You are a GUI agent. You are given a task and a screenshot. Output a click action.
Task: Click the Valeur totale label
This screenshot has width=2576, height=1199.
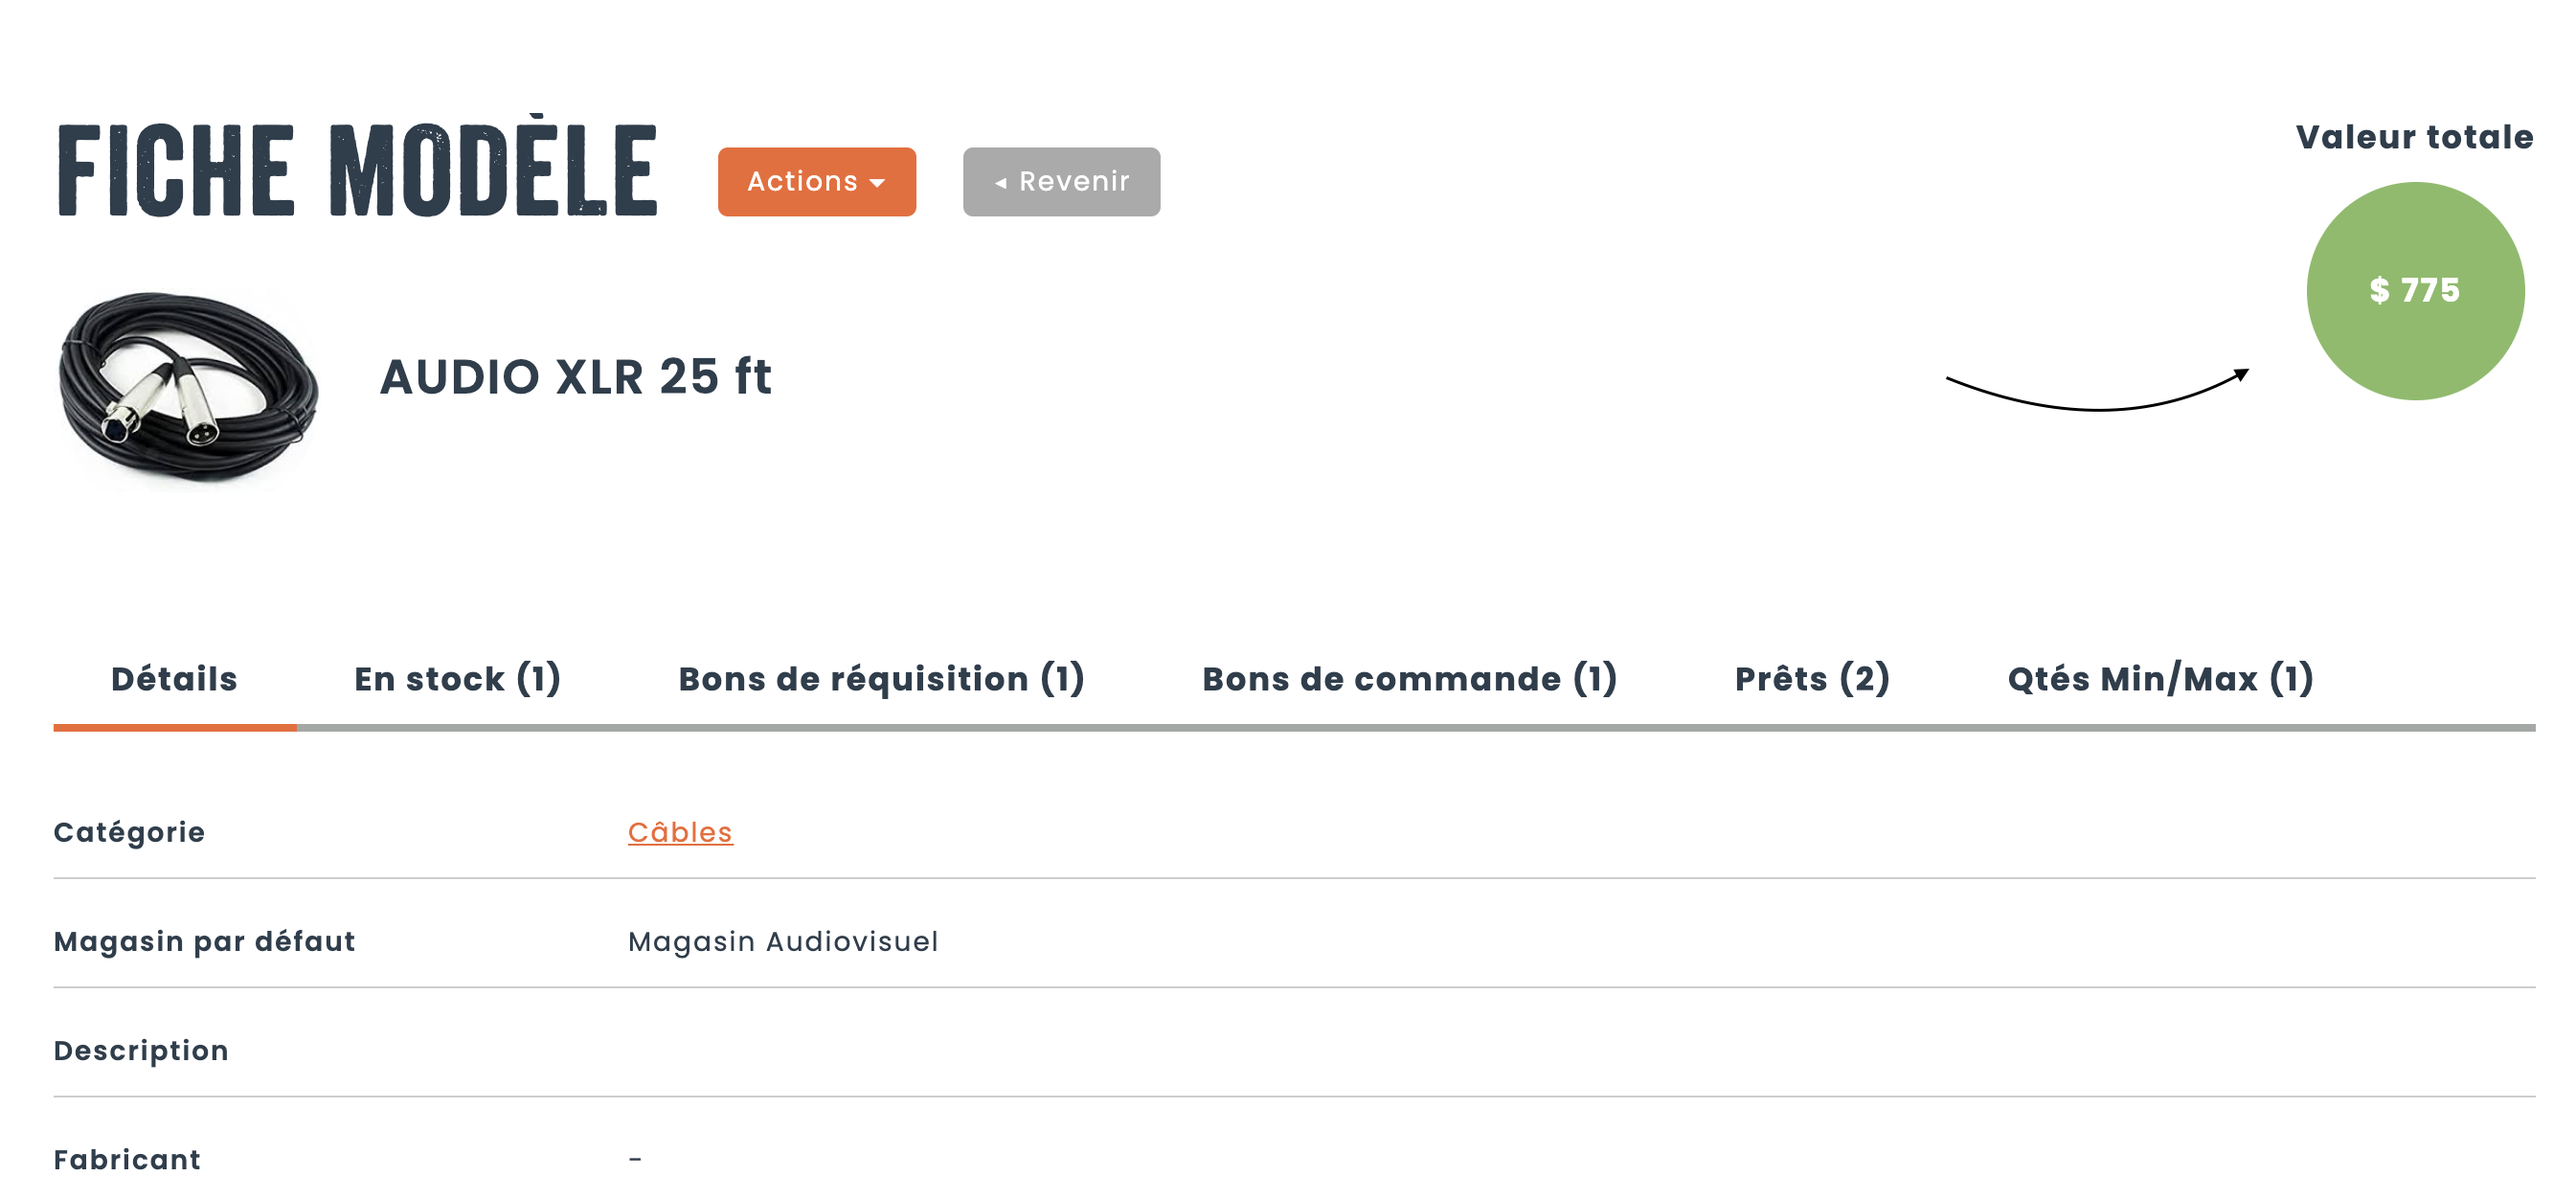tap(2414, 137)
